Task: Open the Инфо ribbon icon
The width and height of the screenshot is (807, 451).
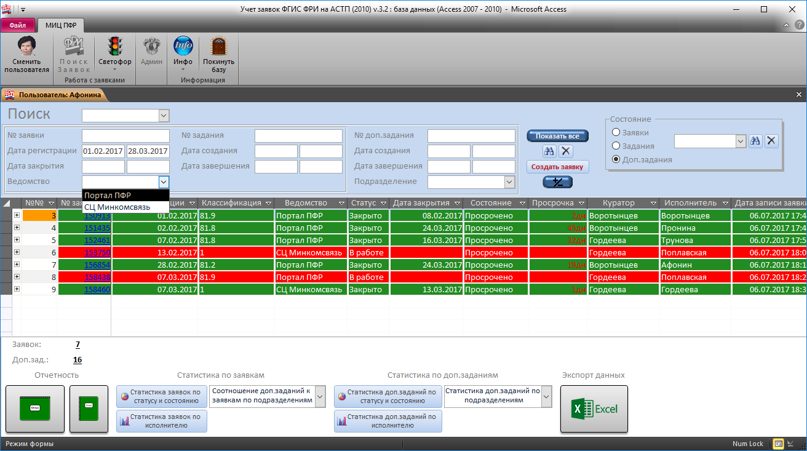Action: 183,47
